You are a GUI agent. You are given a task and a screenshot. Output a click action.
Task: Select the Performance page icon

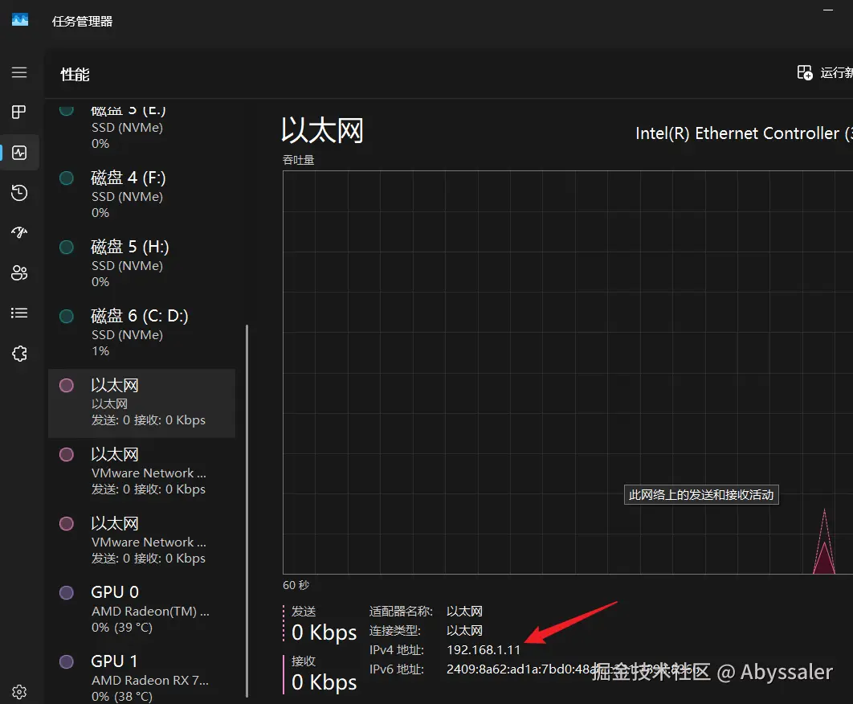point(19,153)
